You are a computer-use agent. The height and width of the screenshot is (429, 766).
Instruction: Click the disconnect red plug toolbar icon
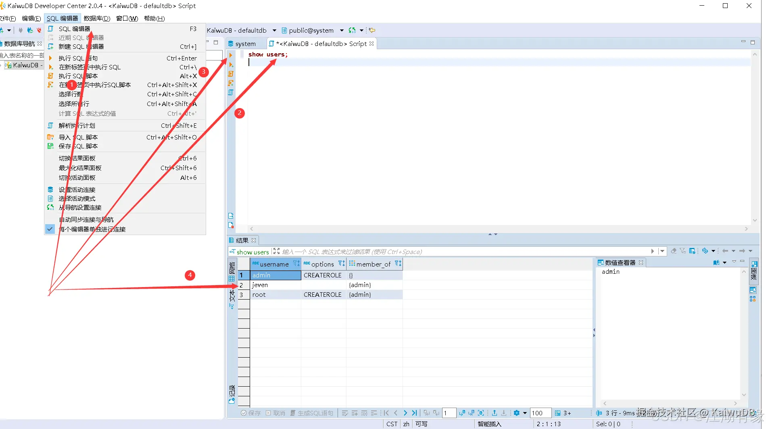click(x=39, y=30)
